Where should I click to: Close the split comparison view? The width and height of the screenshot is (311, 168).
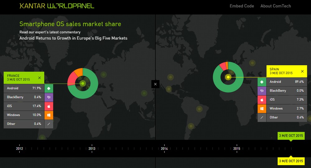click(x=155, y=84)
